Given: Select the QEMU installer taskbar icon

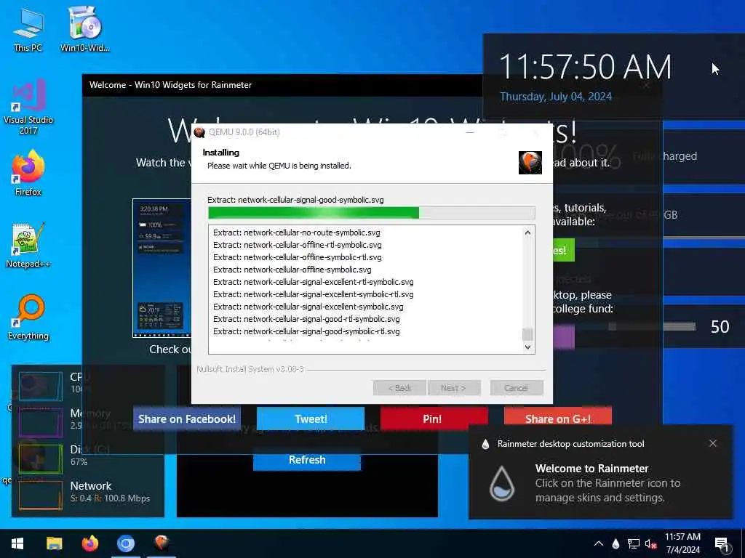Looking at the screenshot, I should coord(162,543).
